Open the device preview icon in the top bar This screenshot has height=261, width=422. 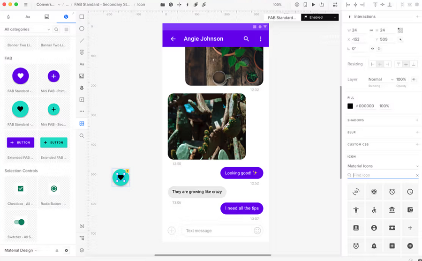click(305, 5)
